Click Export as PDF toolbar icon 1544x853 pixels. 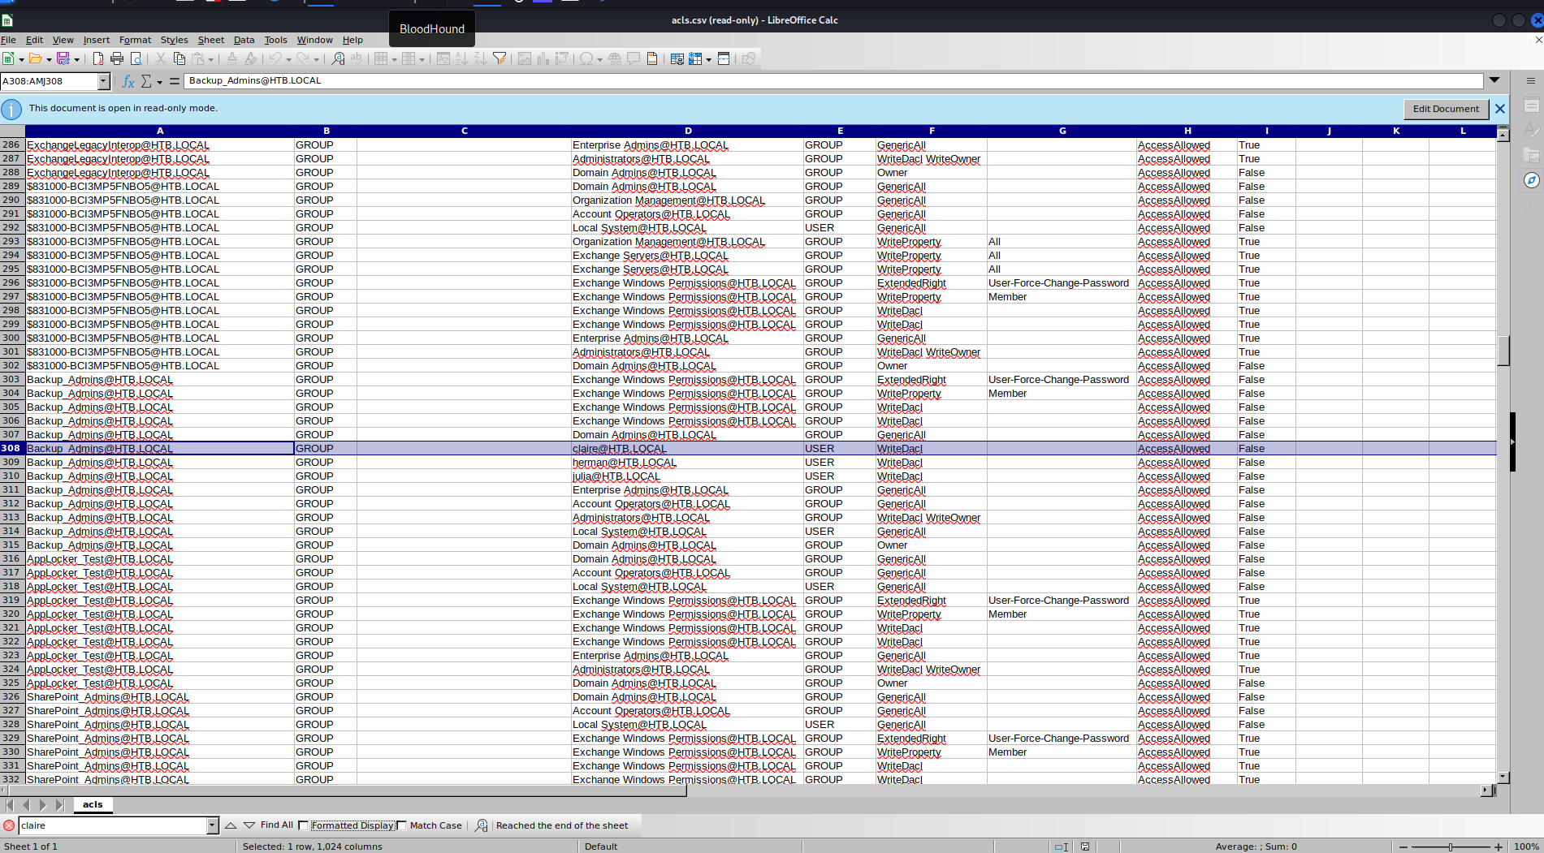point(98,58)
